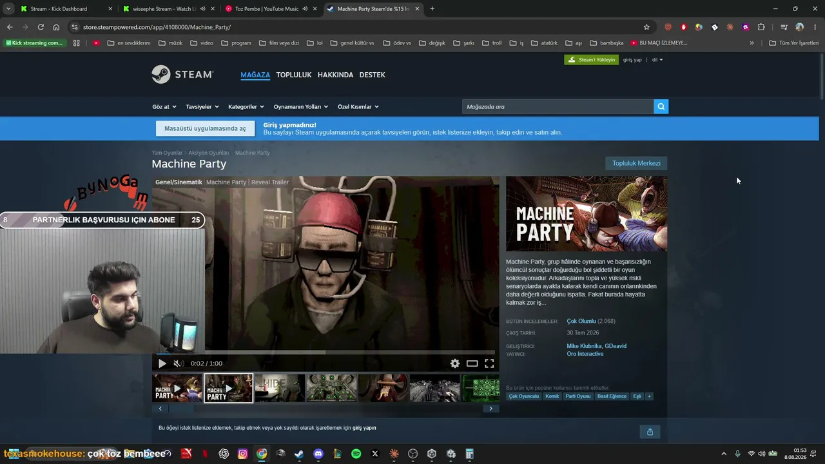
Task: Expand the Kategoriler dropdown
Action: click(246, 106)
